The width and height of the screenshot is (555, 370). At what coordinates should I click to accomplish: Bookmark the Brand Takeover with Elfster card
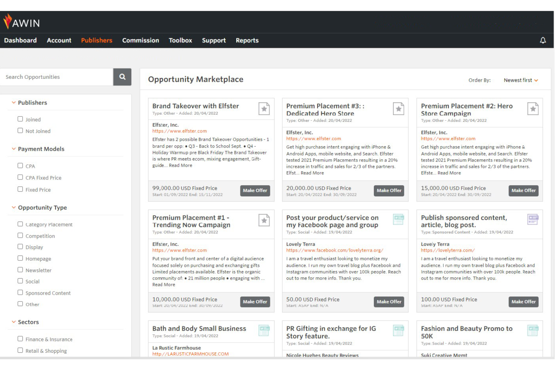pos(264,109)
